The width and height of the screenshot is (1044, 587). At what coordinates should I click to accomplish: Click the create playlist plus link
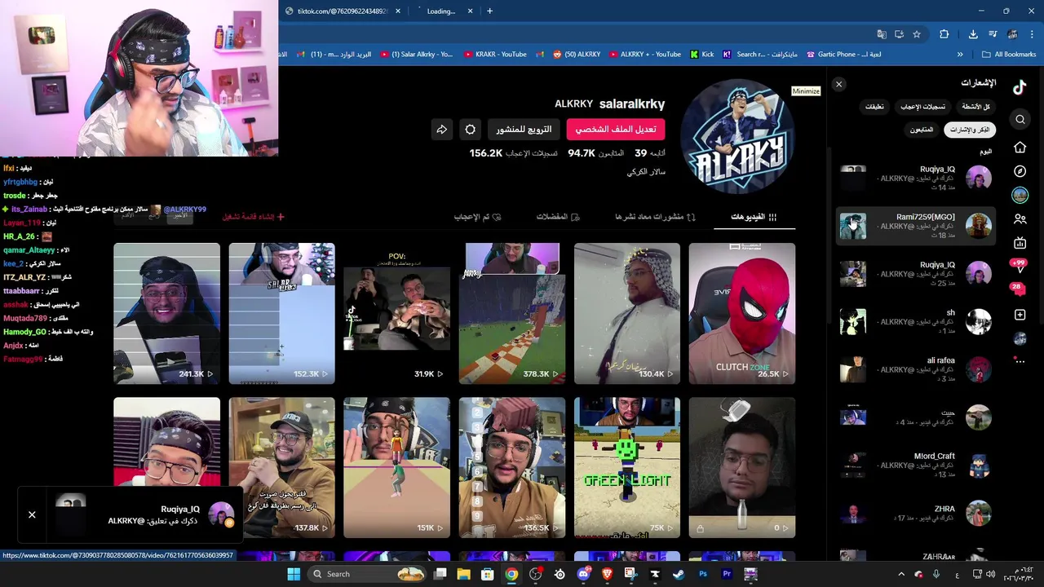[254, 217]
